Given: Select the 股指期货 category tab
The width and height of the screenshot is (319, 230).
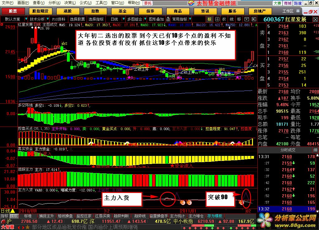Looking at the screenshot, I should 40,11.
